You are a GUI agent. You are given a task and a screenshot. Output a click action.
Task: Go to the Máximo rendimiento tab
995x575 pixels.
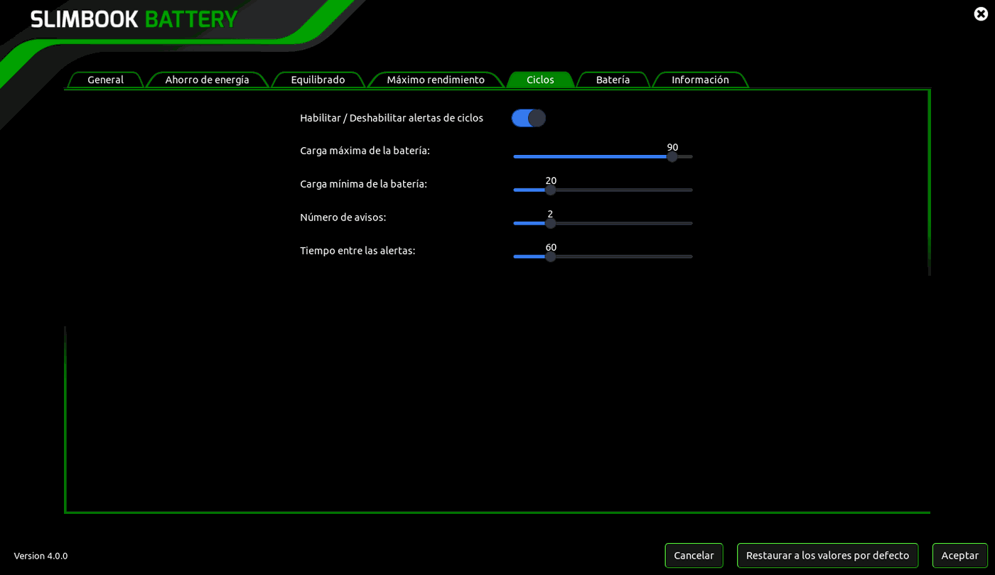435,80
